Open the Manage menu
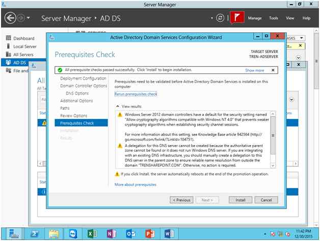320x241 pixels. (255, 18)
